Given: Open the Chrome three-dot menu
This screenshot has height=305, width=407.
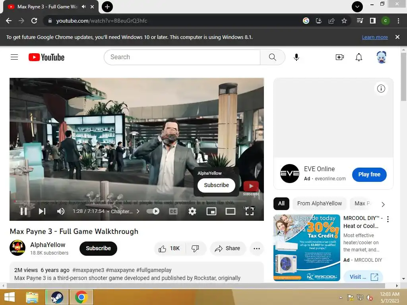Looking at the screenshot, I should coord(398,21).
